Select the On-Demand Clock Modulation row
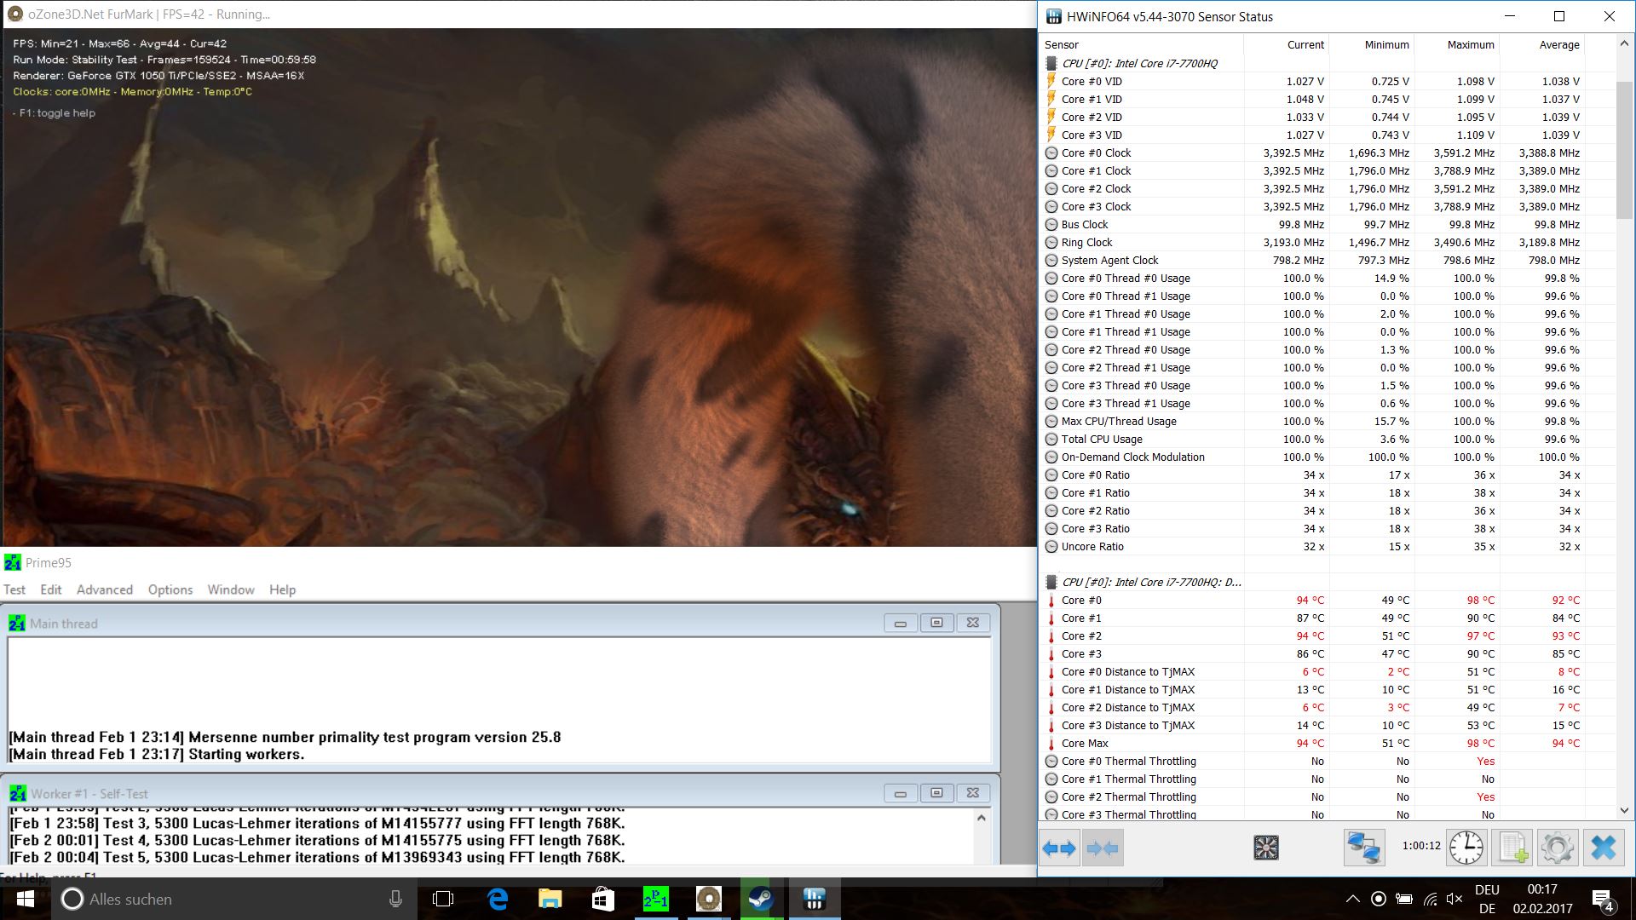This screenshot has height=920, width=1636. click(1328, 457)
